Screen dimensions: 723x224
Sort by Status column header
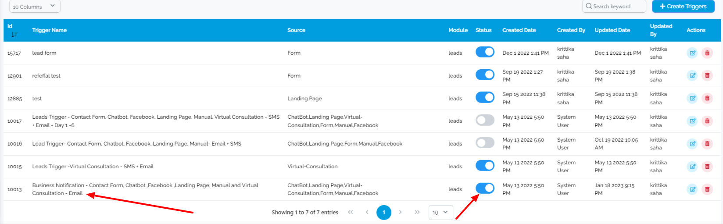pyautogui.click(x=483, y=30)
